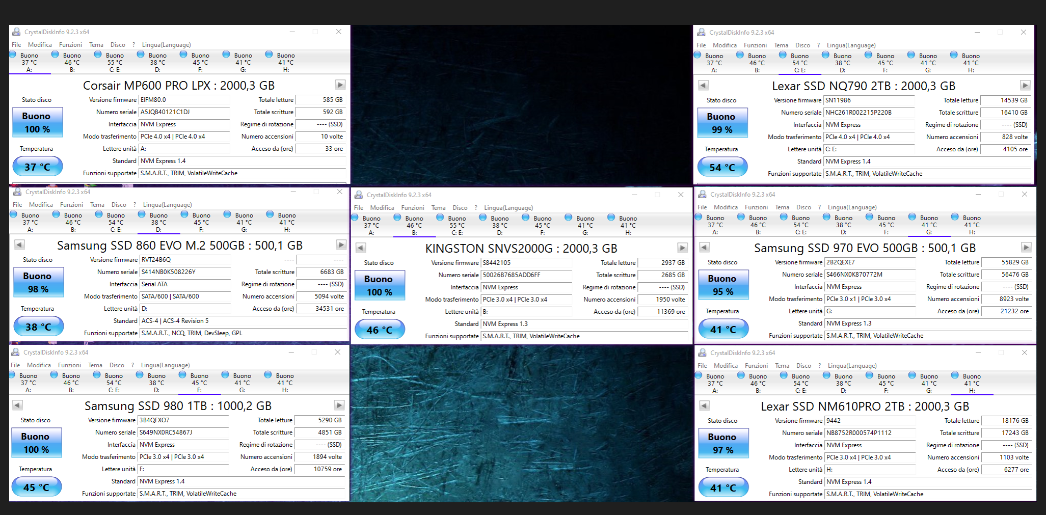Image resolution: width=1046 pixels, height=515 pixels.
Task: Click Numero accensioni value 1894 volte
Action: 320,457
